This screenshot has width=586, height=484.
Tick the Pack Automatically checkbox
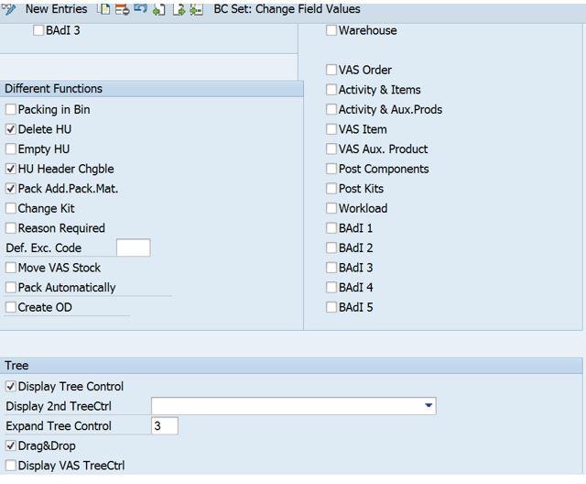click(11, 288)
